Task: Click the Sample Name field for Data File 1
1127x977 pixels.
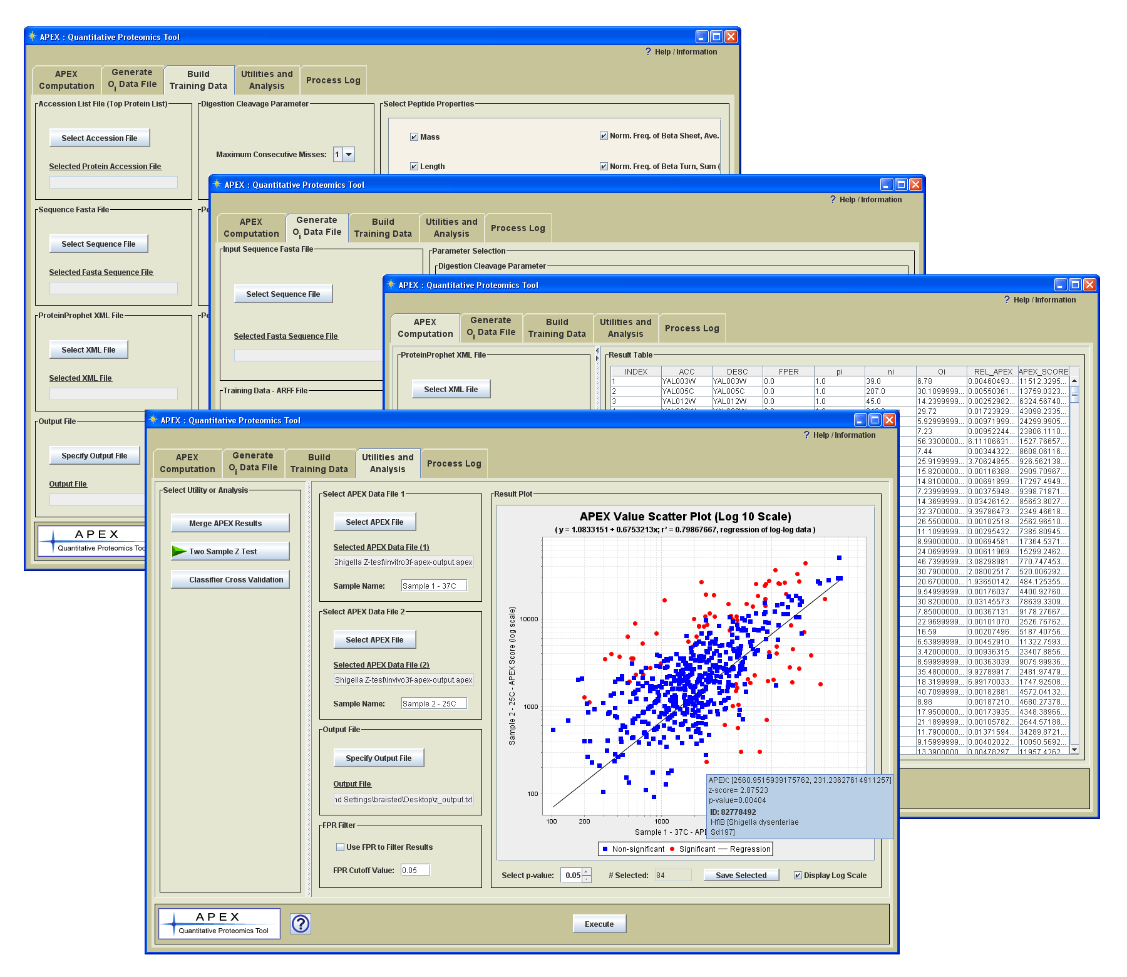Action: click(434, 586)
